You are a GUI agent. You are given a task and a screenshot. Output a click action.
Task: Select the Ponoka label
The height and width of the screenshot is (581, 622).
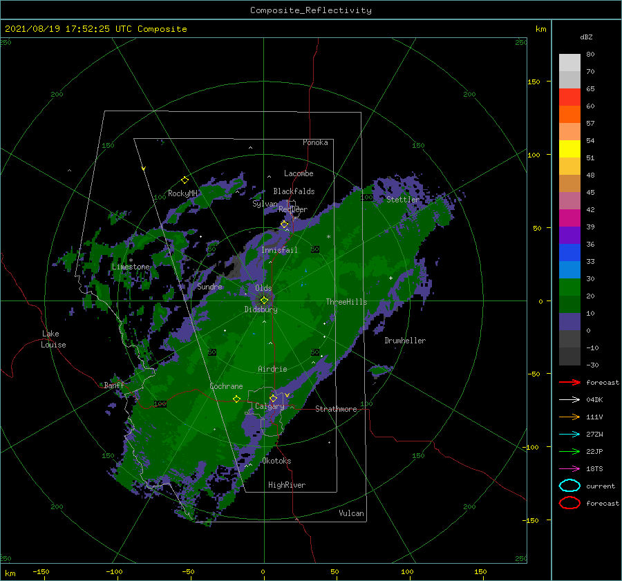[315, 142]
